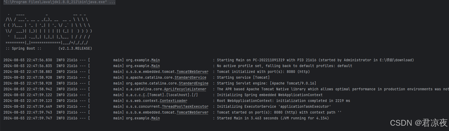
Task: Click the 'Initializing ExecutorService' log message
Action: pos(274,107)
